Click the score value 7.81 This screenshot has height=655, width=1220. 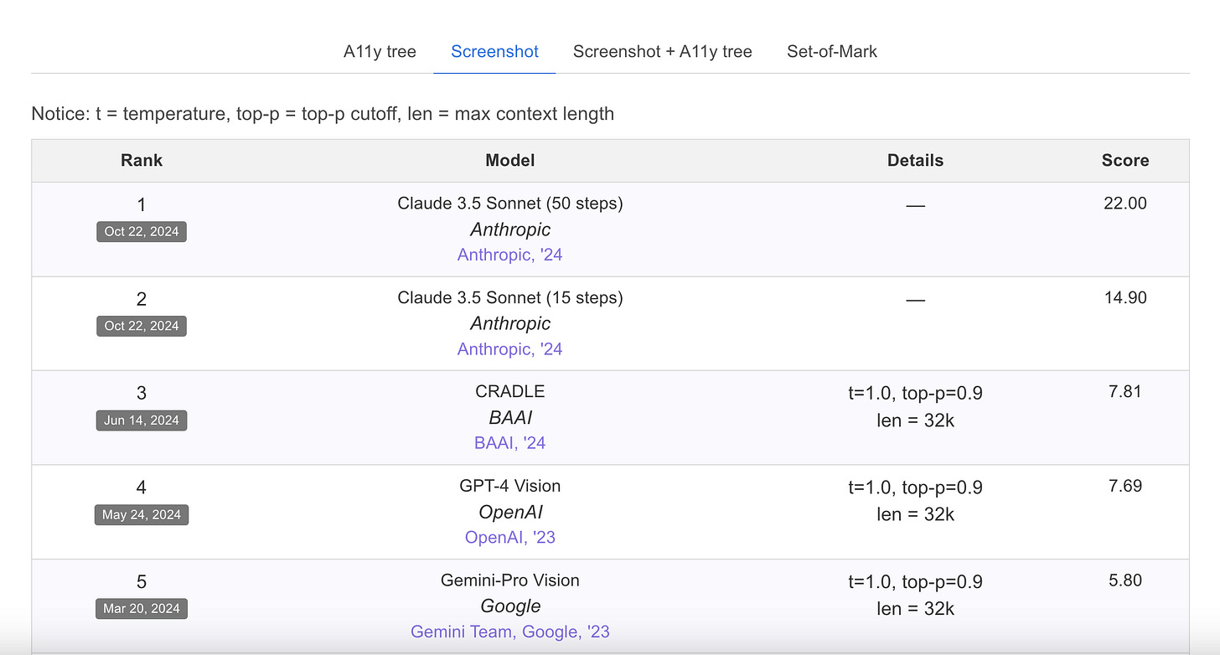pyautogui.click(x=1125, y=391)
